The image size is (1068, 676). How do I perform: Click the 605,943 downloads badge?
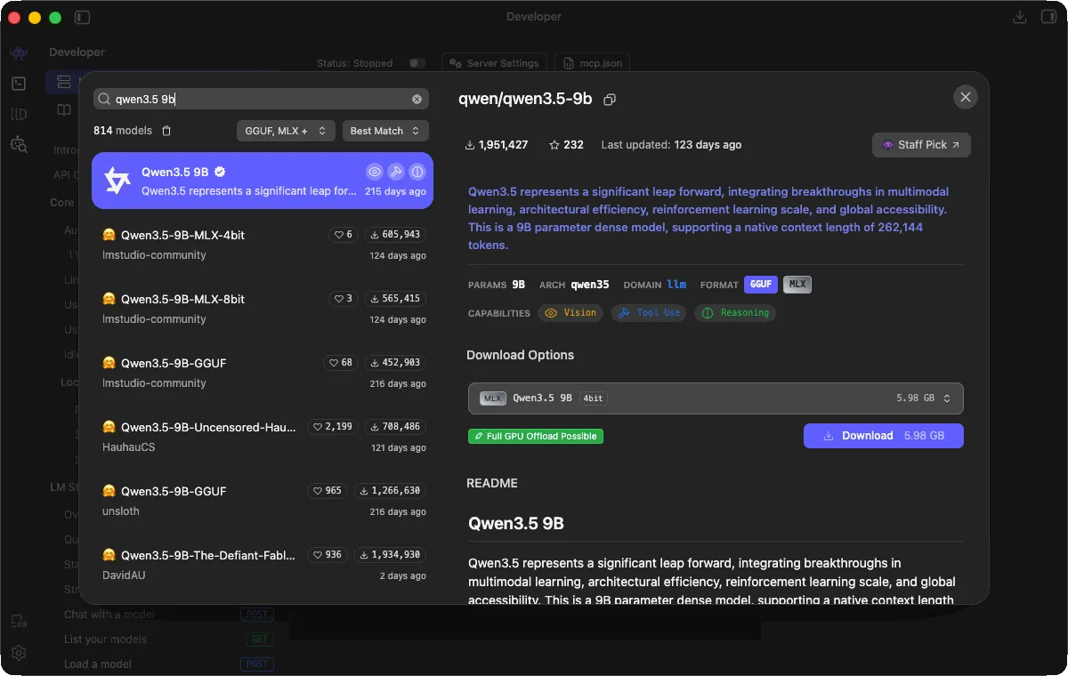395,235
